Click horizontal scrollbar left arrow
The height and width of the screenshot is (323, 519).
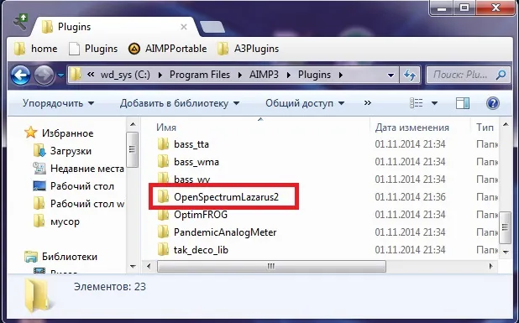coord(149,266)
